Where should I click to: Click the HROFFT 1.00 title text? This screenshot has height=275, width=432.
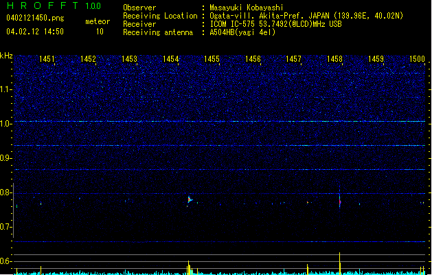(x=54, y=5)
